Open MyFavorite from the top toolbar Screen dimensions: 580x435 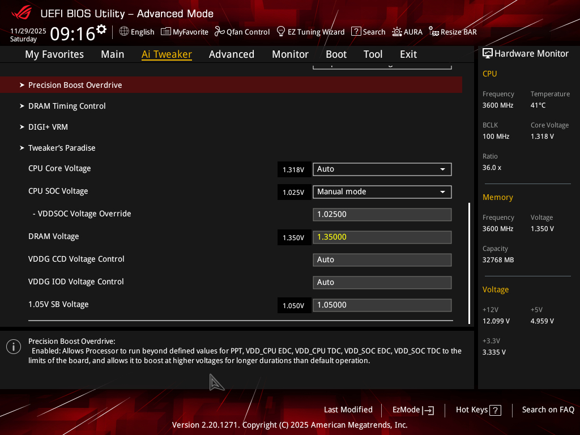click(166, 32)
